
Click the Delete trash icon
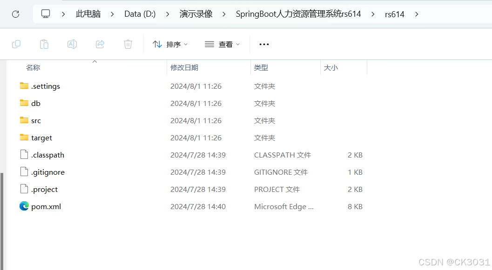(128, 44)
